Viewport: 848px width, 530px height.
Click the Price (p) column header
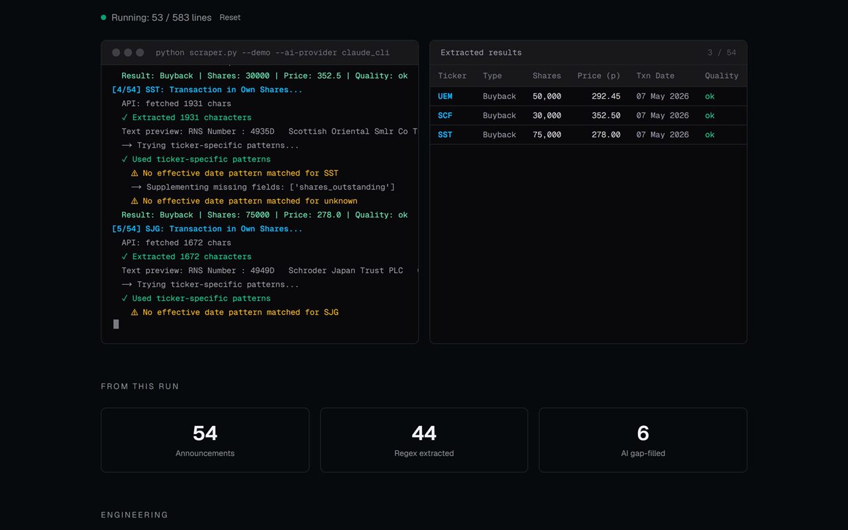coord(599,76)
